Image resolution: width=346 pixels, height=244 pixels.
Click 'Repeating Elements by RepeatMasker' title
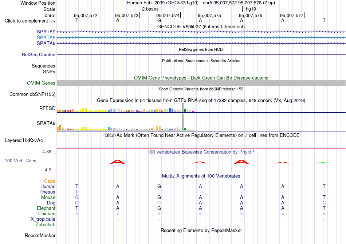click(201, 230)
